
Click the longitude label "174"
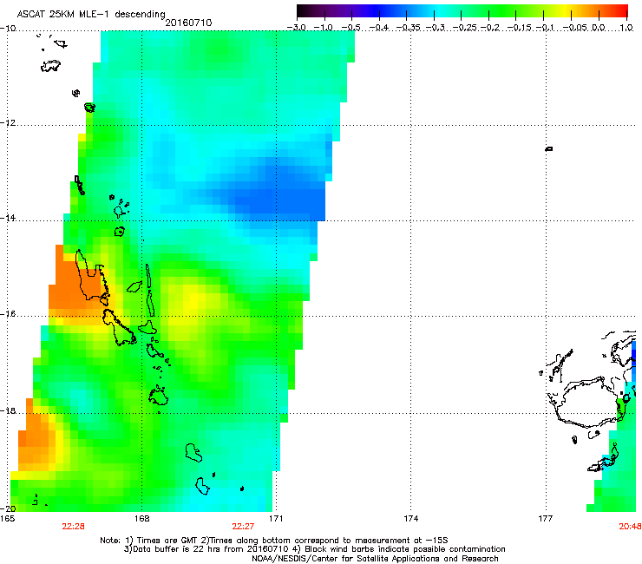(410, 519)
